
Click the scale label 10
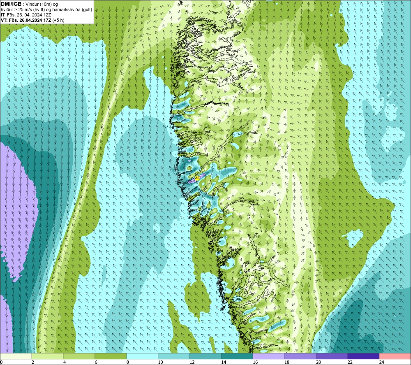[160, 362]
